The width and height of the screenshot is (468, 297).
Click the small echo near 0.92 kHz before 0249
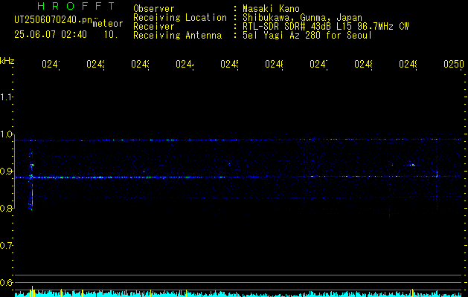point(412,164)
